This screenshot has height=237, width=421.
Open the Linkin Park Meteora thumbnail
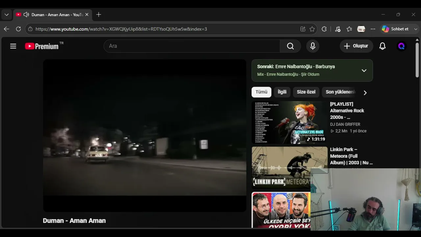[x=289, y=168]
